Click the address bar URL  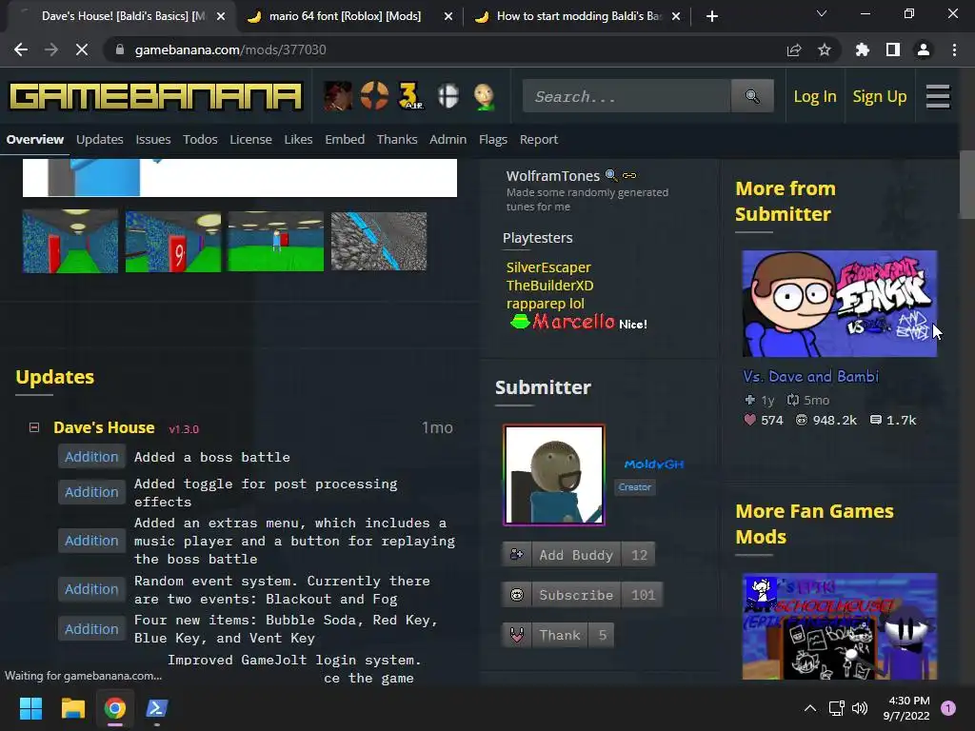230,49
